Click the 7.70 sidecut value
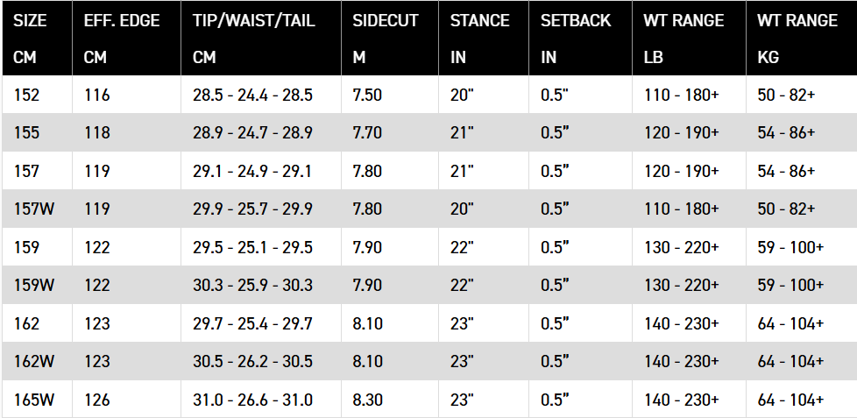857x418 pixels. [367, 133]
